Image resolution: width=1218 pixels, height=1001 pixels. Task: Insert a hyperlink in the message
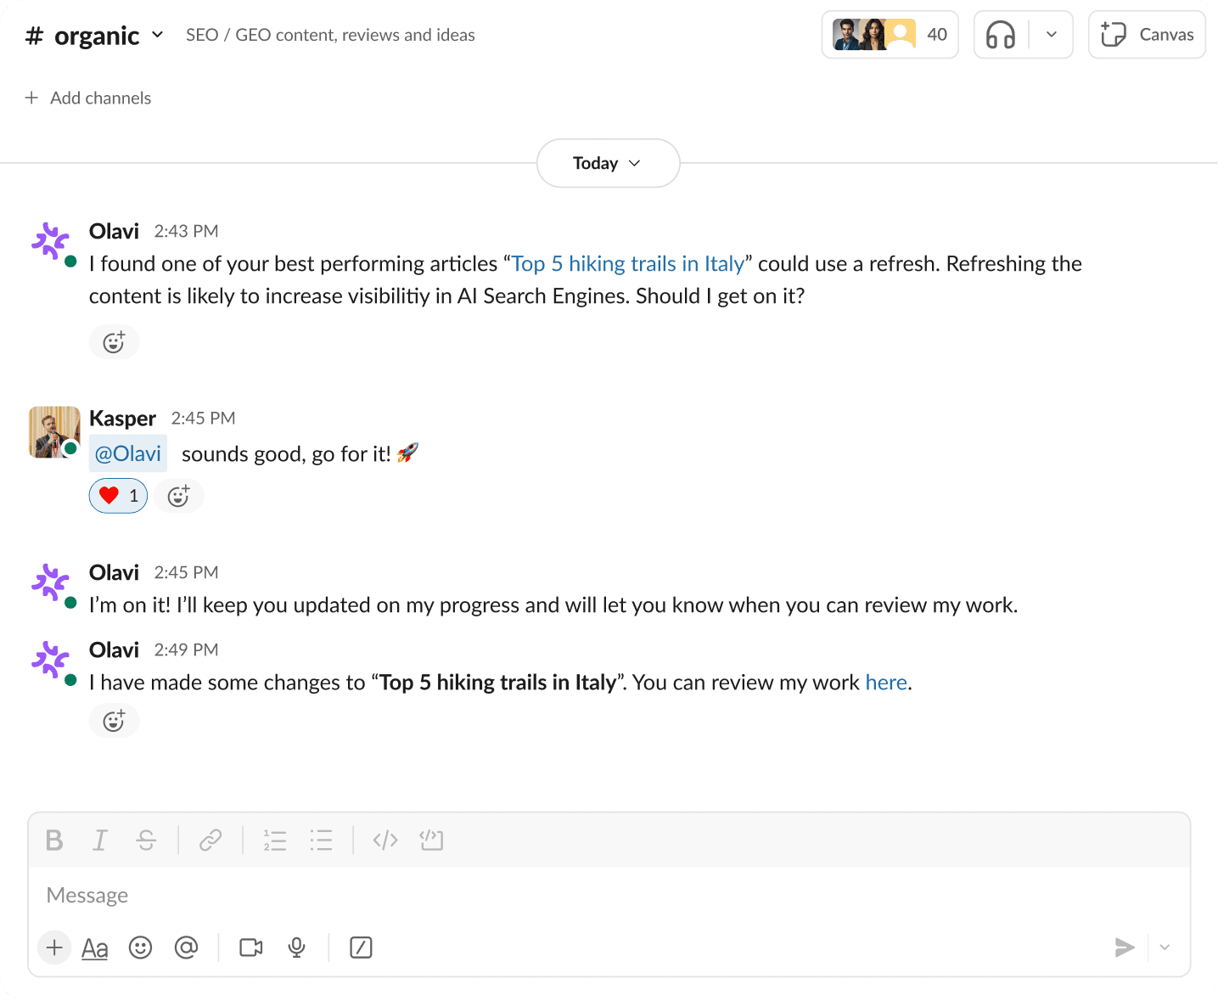(210, 841)
